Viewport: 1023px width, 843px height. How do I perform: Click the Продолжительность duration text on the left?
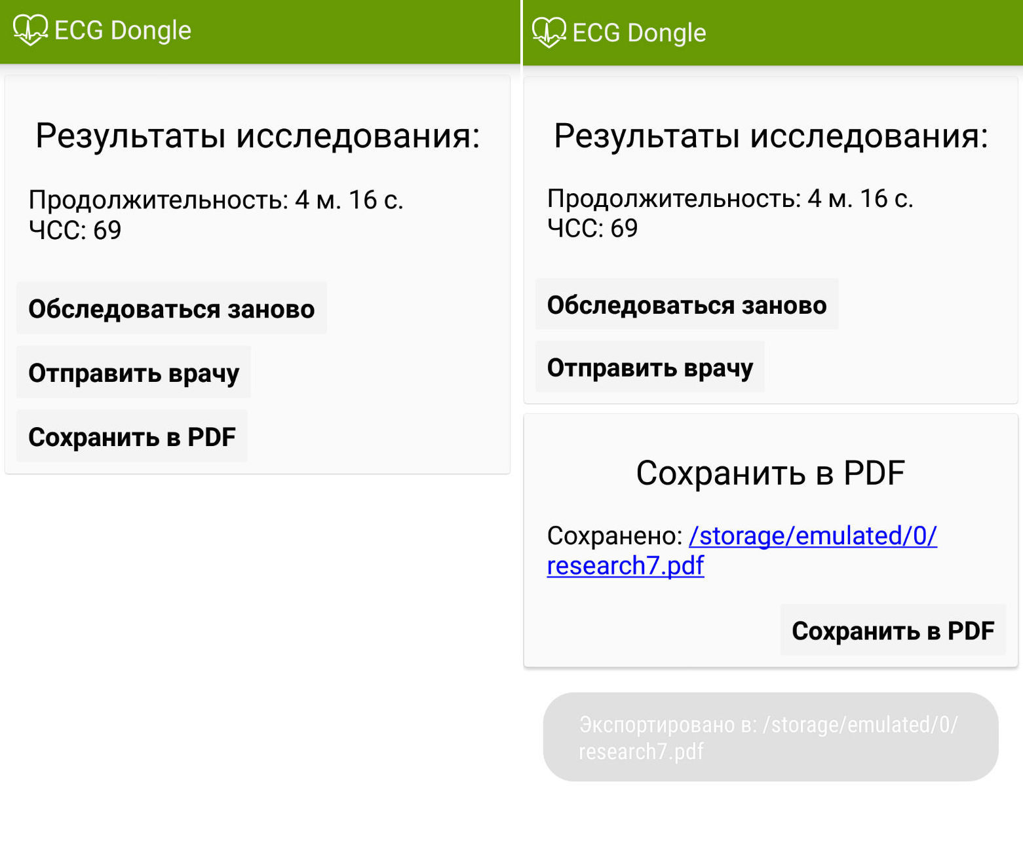click(x=216, y=200)
